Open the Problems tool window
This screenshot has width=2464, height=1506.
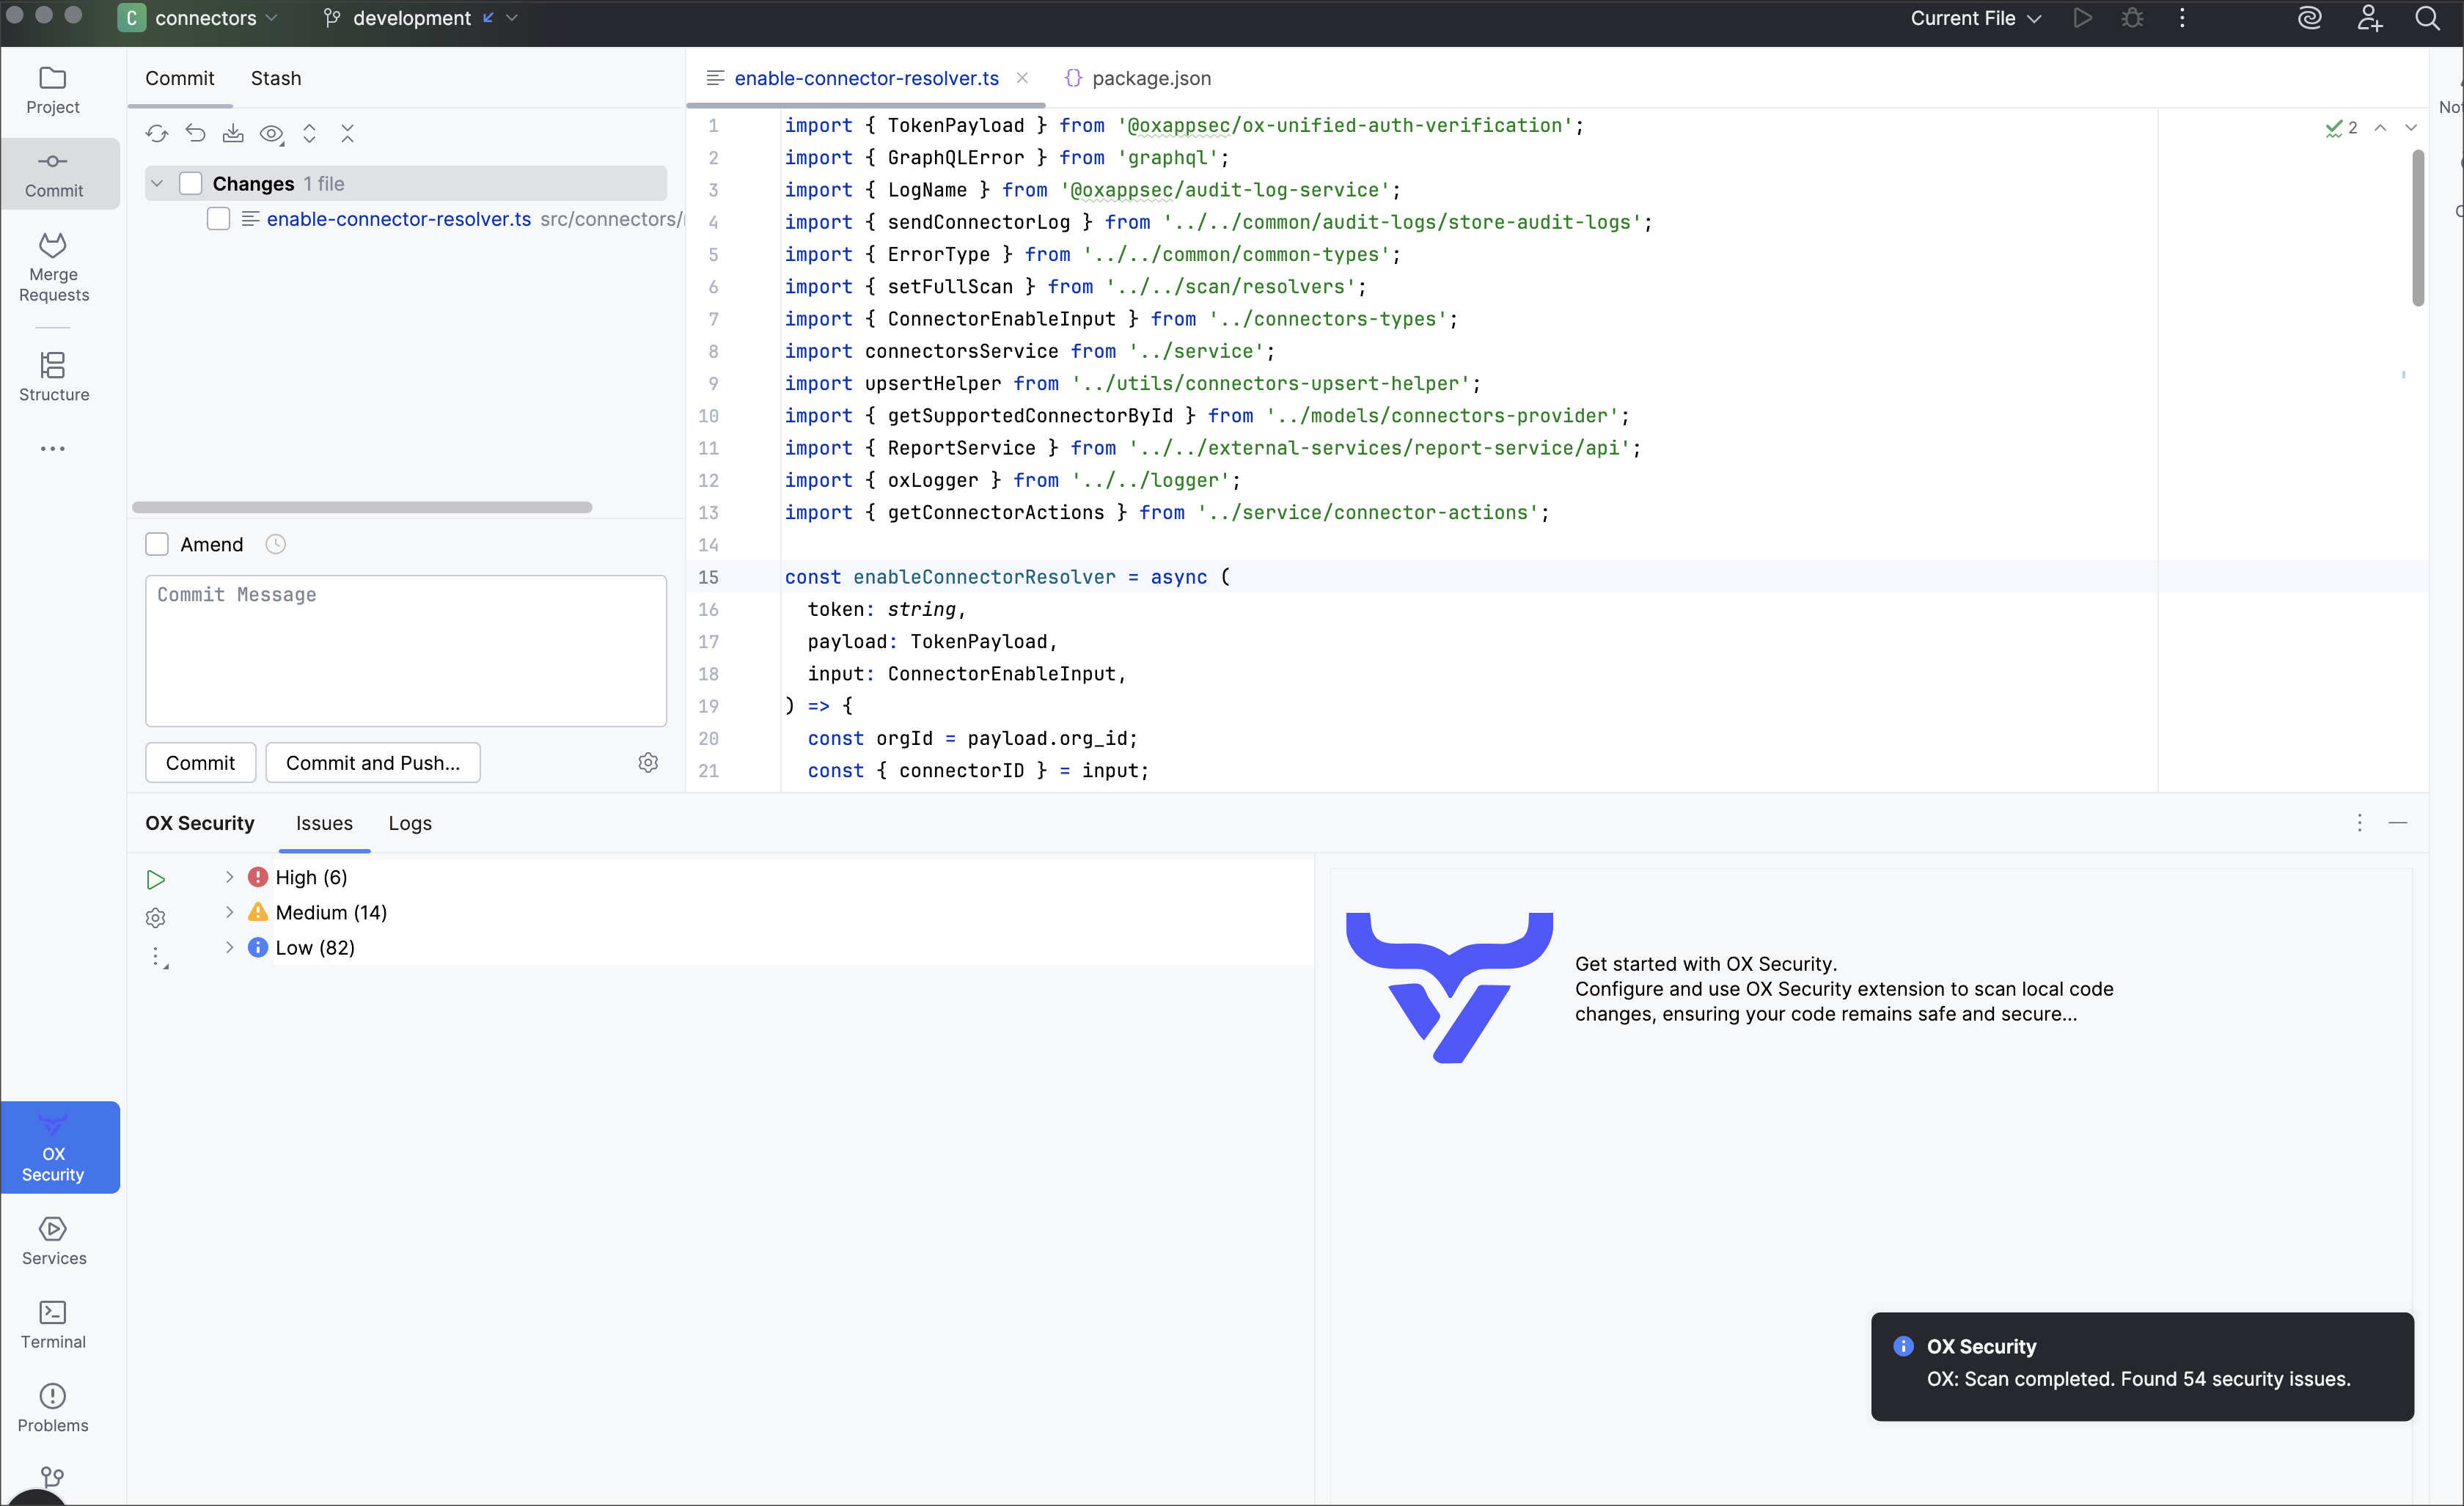point(53,1406)
